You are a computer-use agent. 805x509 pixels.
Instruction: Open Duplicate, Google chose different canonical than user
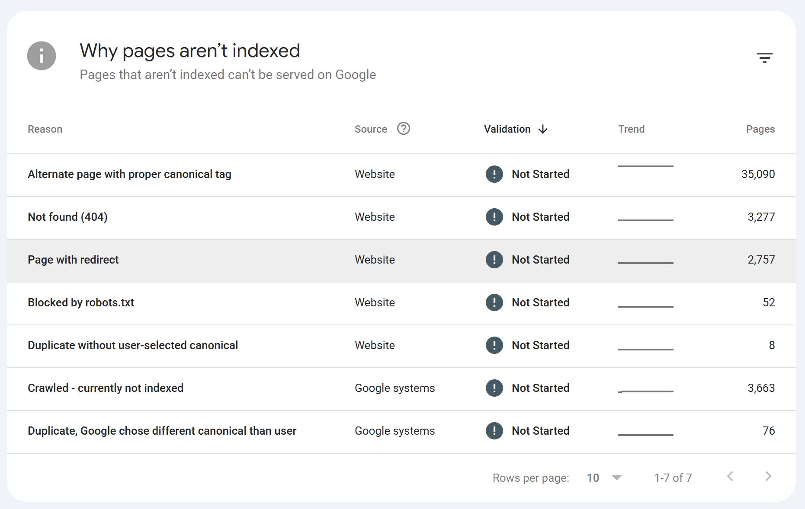coord(162,431)
